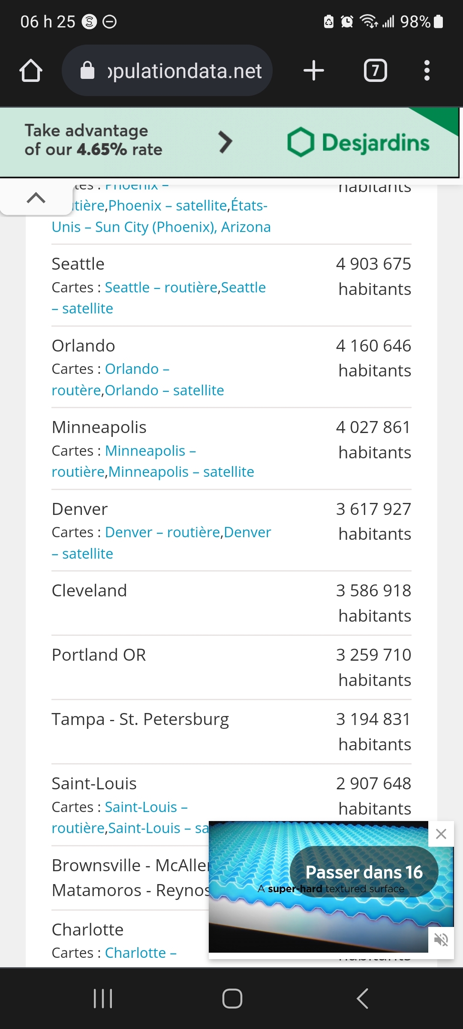Open the Orlando – satellite map link
This screenshot has width=463, height=1029.
[164, 390]
